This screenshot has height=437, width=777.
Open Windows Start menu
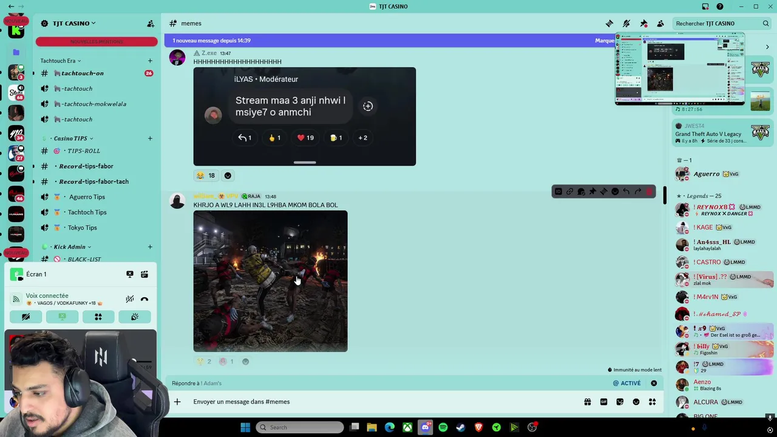(x=245, y=427)
